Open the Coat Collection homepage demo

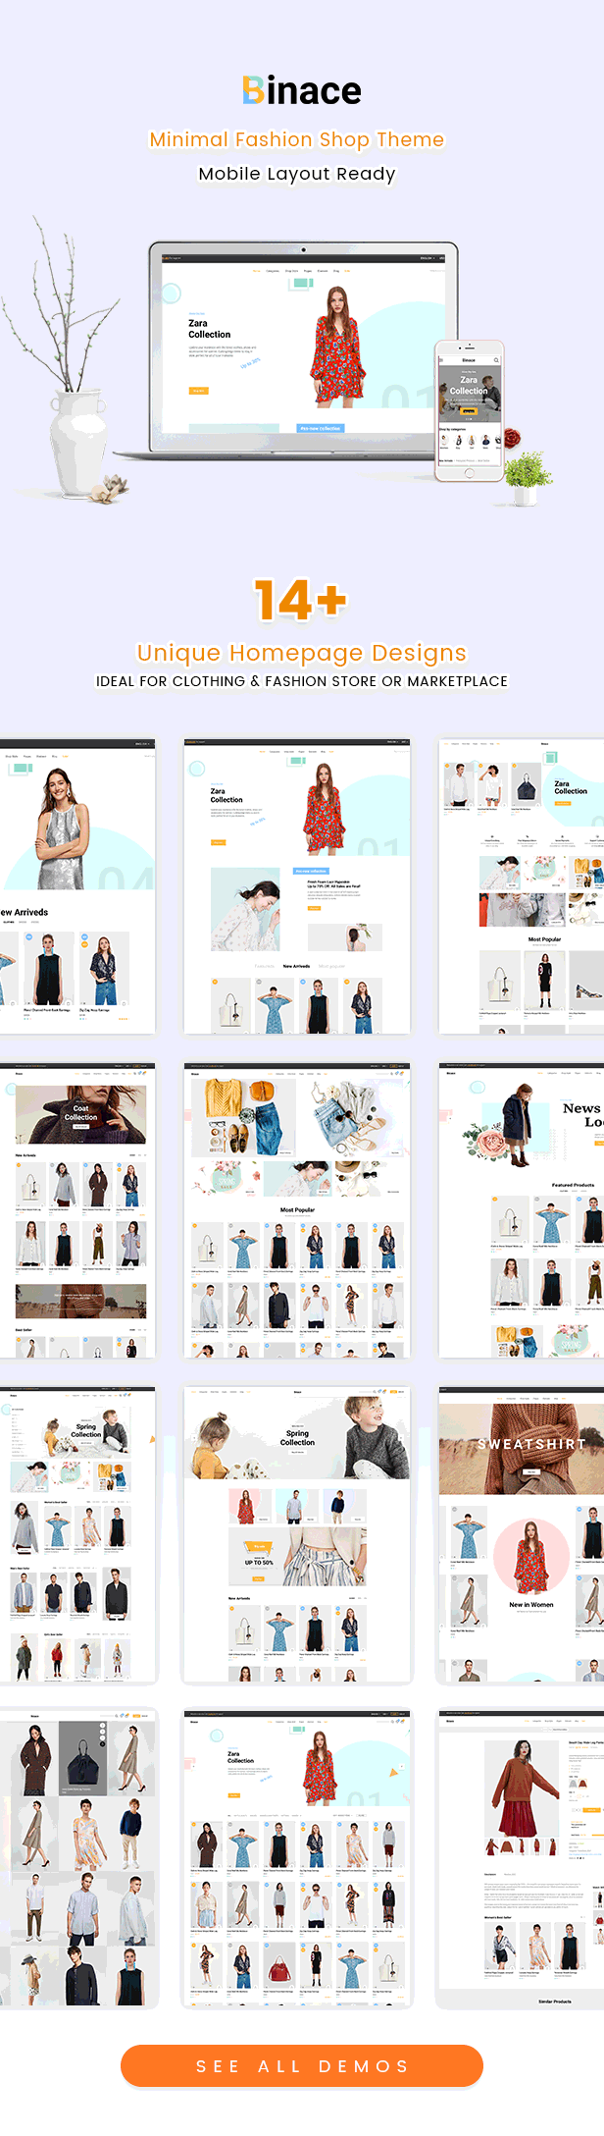[80, 1115]
